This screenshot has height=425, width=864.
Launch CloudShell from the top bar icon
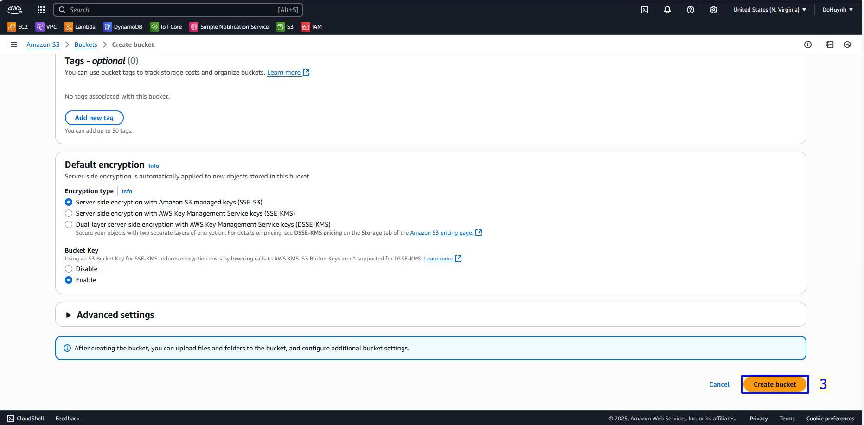tap(645, 10)
